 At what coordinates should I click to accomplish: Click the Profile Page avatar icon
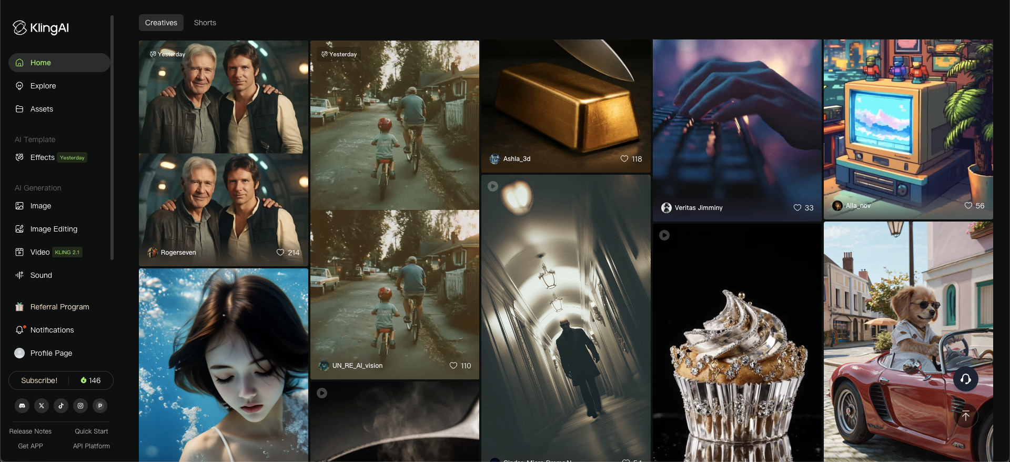pyautogui.click(x=19, y=353)
